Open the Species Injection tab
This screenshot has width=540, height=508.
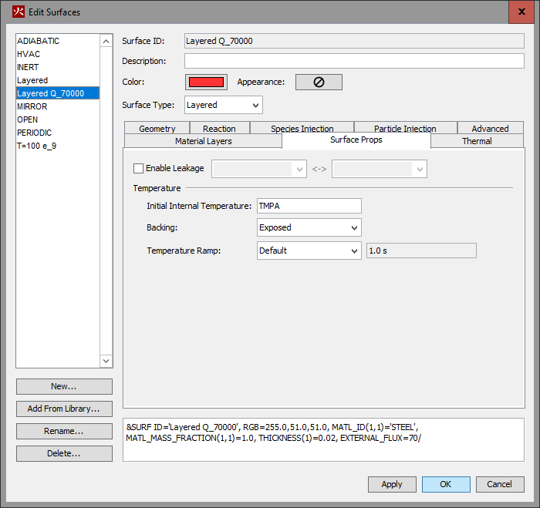[x=302, y=129]
